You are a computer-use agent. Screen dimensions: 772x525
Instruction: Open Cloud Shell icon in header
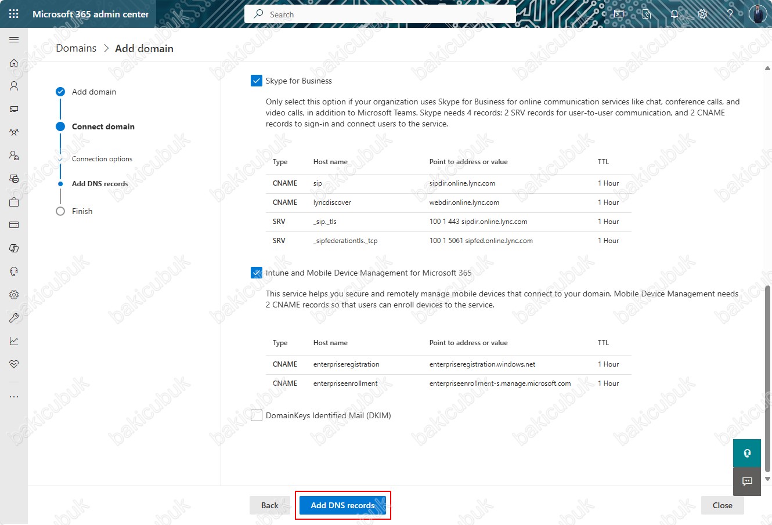[619, 14]
